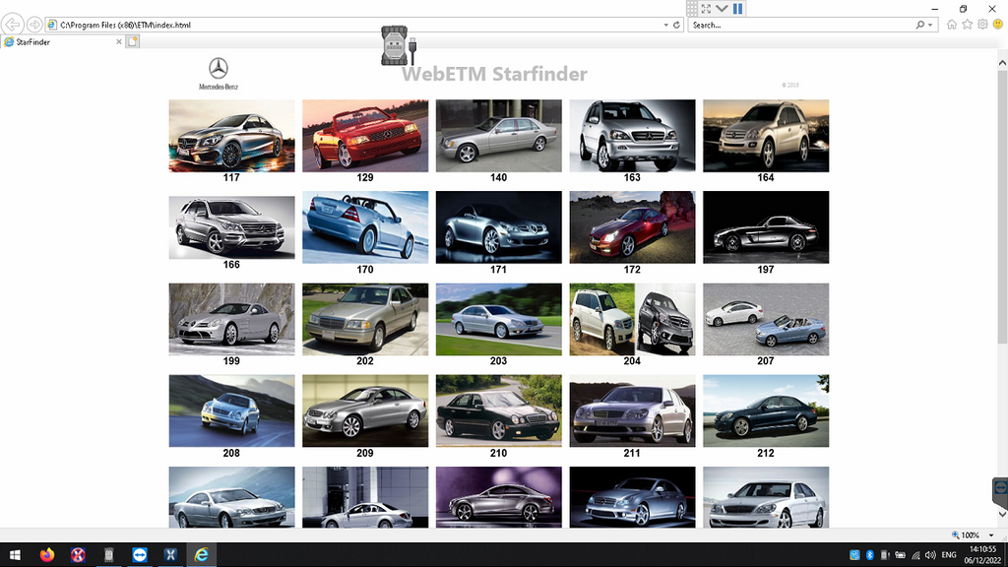Refresh the page with the reload icon
1008x567 pixels.
point(676,25)
